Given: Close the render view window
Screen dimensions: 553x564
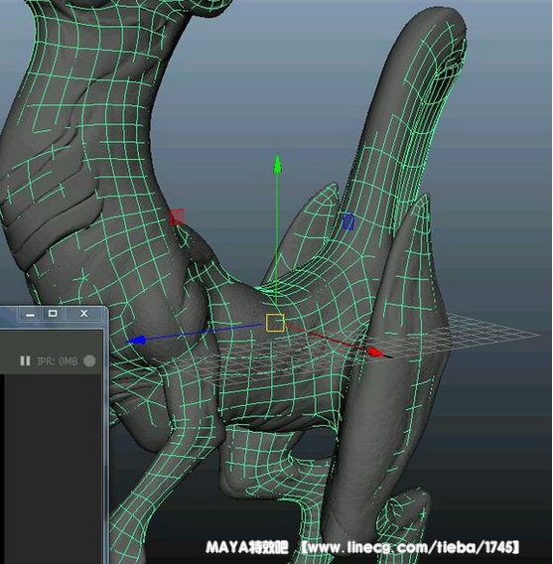Looking at the screenshot, I should (x=83, y=314).
